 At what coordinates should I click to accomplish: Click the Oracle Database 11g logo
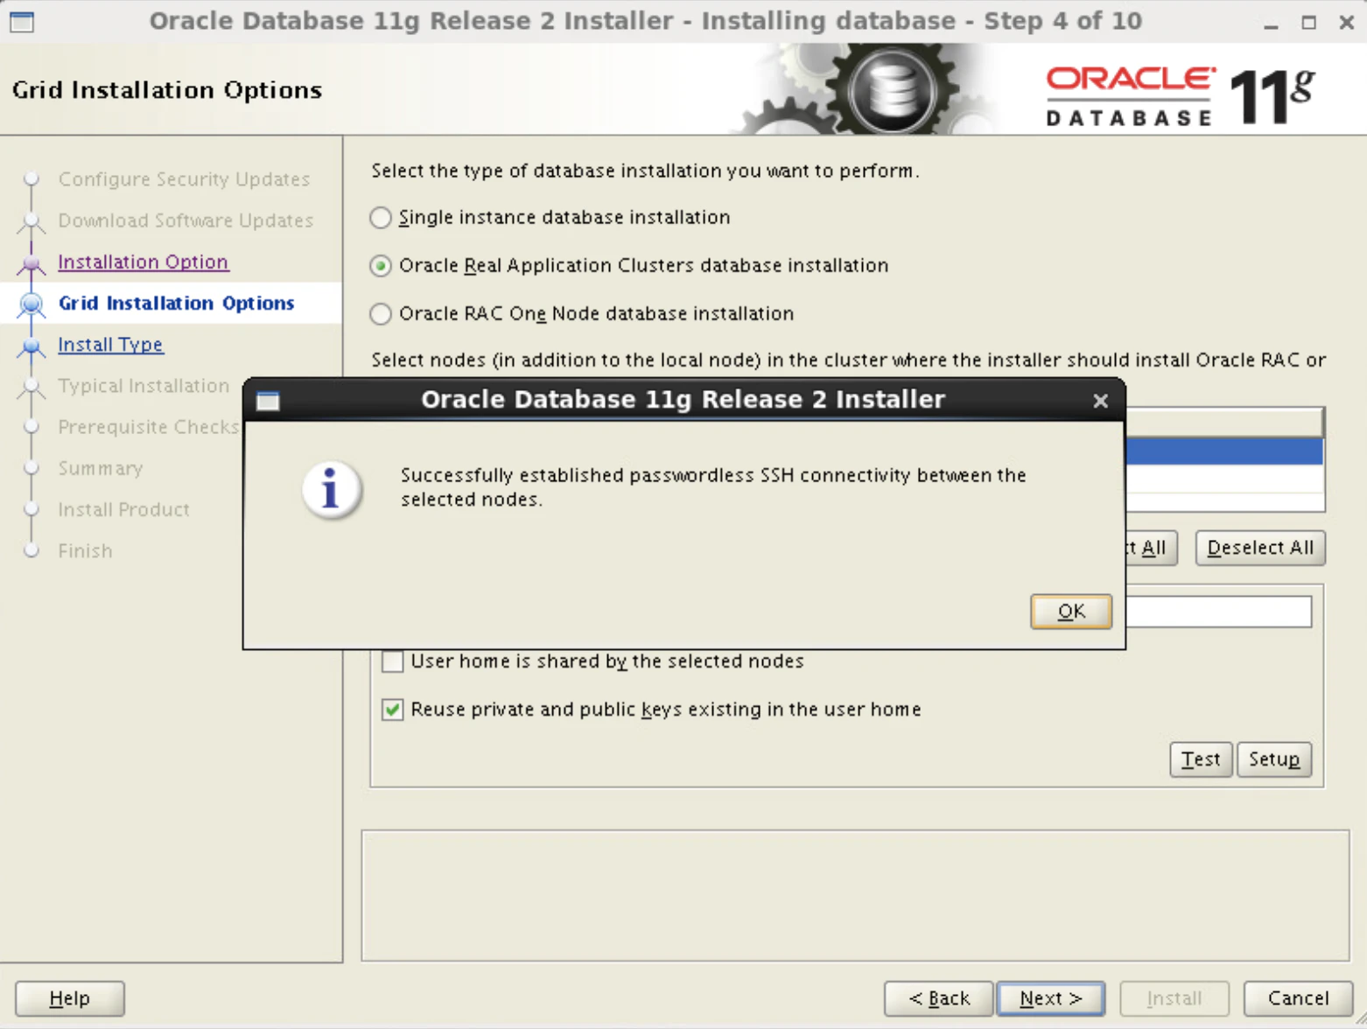point(1181,95)
